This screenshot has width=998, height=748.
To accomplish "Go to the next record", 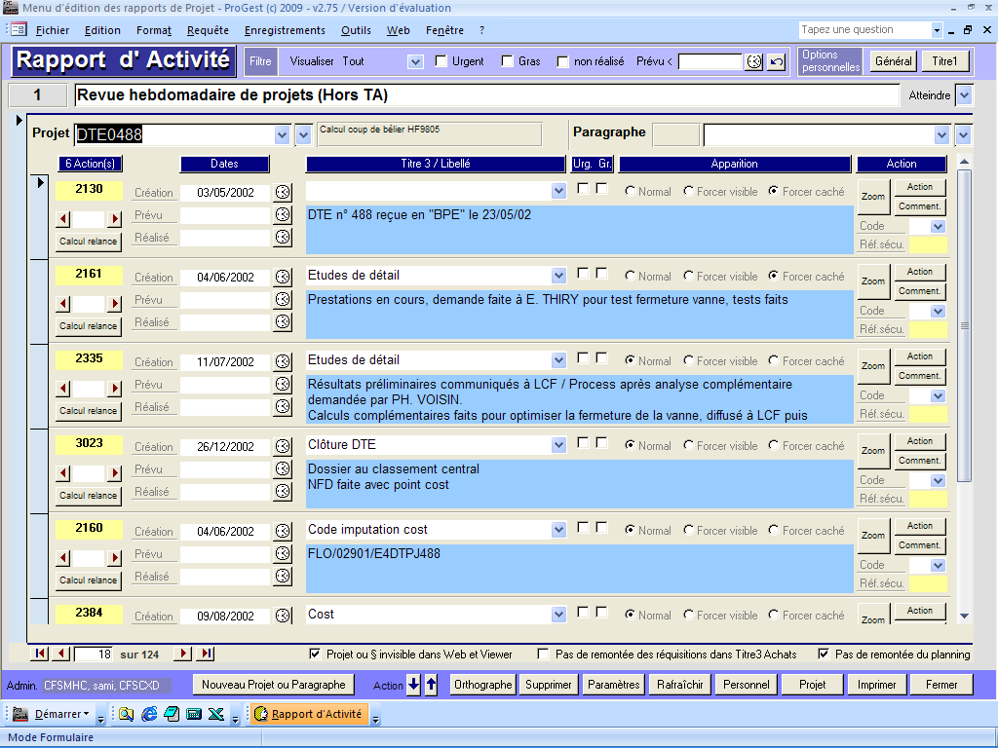I will [x=183, y=654].
